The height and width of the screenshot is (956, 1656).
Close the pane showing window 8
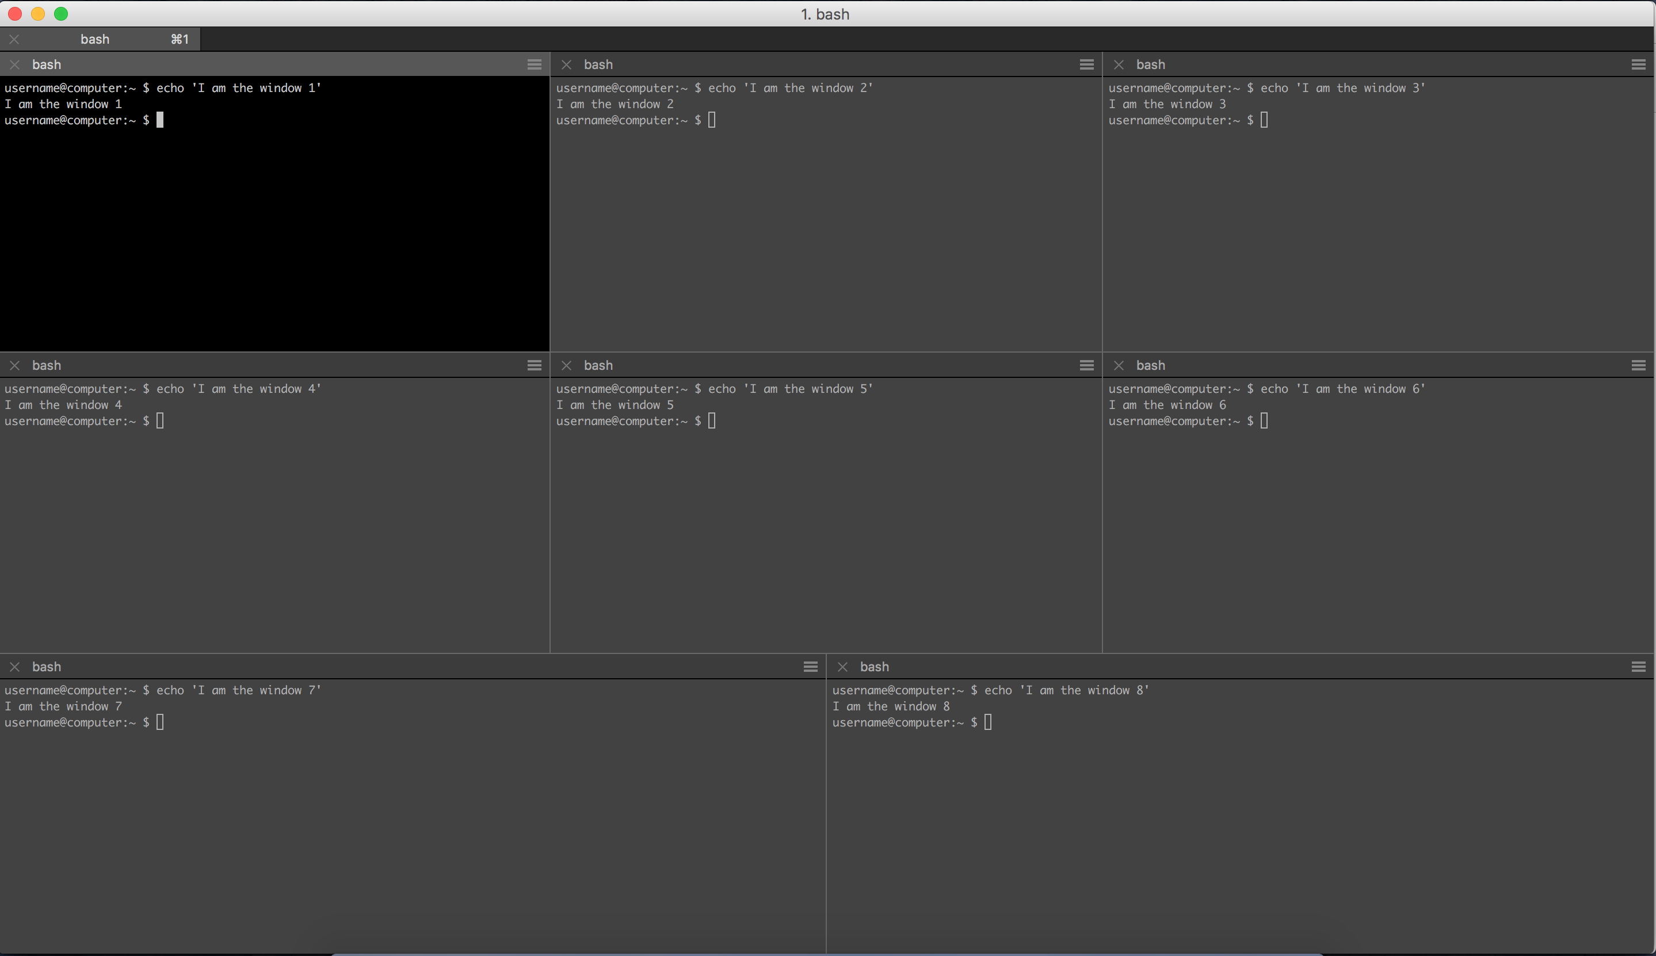(843, 667)
